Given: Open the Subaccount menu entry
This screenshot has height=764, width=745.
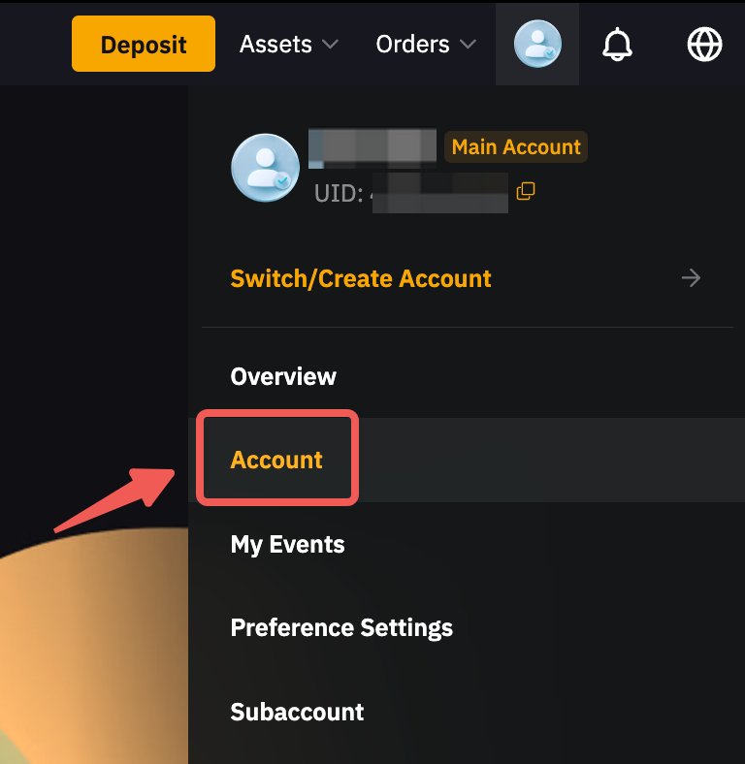Looking at the screenshot, I should (x=297, y=712).
